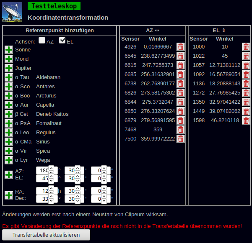
Task: Add Sonne as reference point
Action: pyautogui.click(x=9, y=50)
